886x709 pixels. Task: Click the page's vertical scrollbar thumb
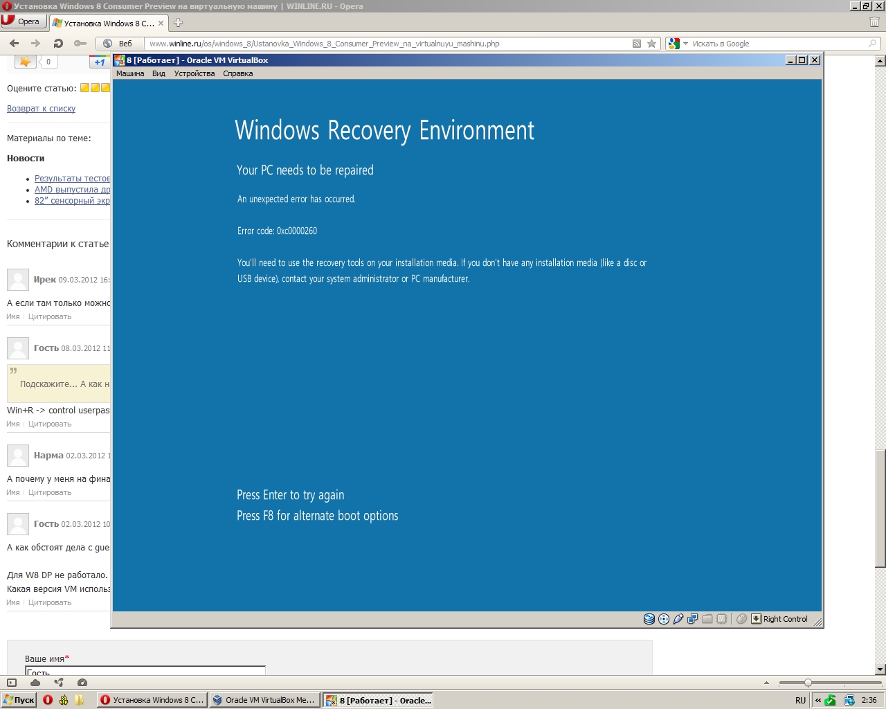(x=880, y=509)
